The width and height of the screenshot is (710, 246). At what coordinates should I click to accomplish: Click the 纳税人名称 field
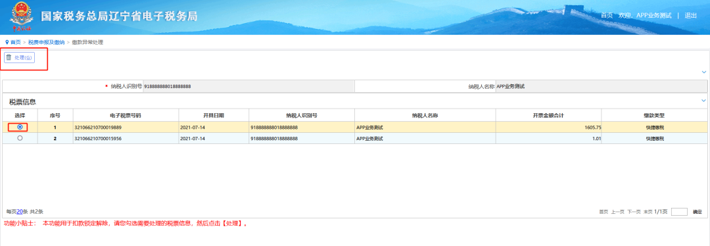click(601, 86)
